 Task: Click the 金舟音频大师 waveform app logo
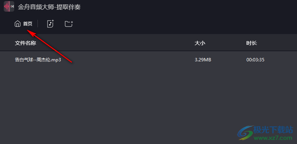9,6
